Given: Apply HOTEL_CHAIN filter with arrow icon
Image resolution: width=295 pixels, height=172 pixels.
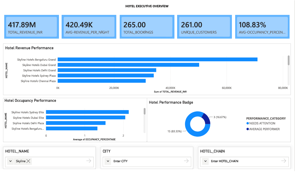Looking at the screenshot, I should tap(284, 161).
